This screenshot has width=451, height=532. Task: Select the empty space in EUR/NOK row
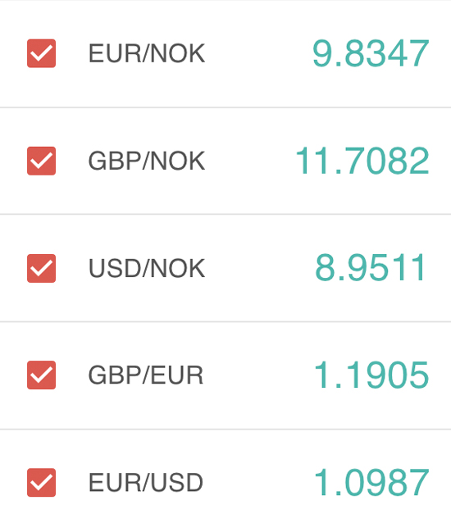tap(258, 53)
